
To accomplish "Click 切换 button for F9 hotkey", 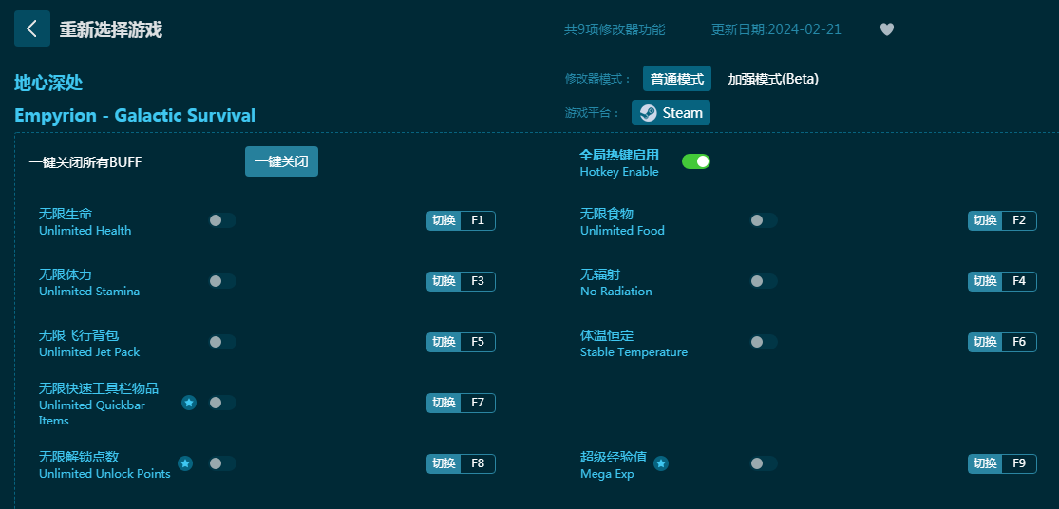I will [x=985, y=463].
